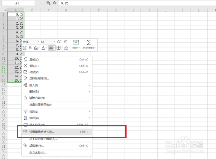Select column H header
The image size is (216, 159).
(133, 10)
